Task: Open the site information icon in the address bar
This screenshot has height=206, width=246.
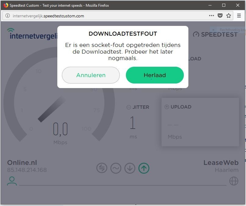Action: pos(8,16)
